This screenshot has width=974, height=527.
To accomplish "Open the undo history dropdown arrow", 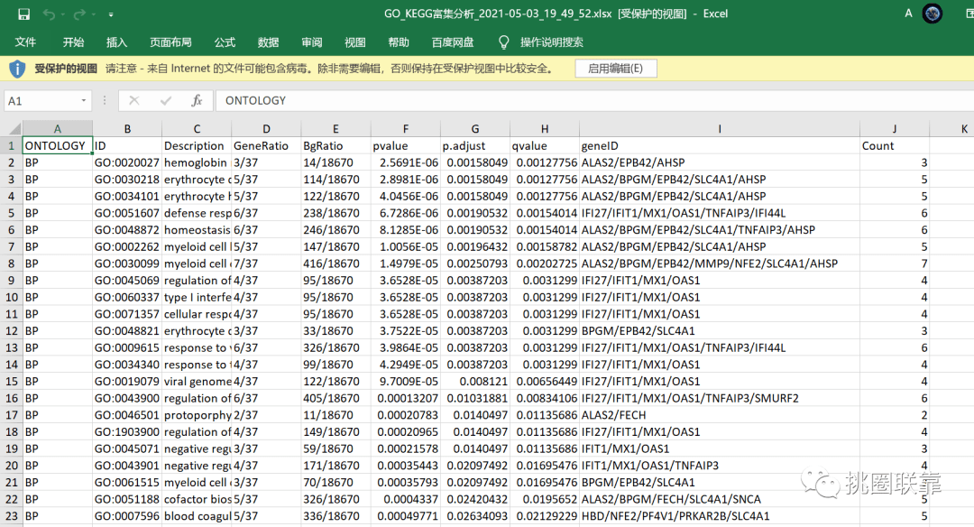I will coord(63,14).
